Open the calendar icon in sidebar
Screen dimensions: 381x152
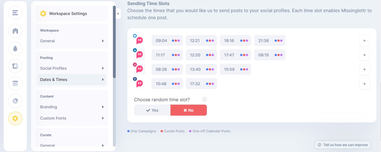pos(15,83)
